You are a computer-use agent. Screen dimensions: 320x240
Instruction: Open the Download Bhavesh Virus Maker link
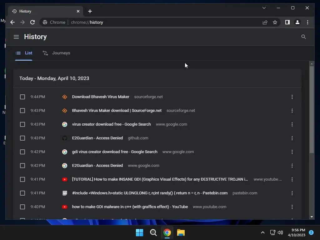pyautogui.click(x=101, y=97)
